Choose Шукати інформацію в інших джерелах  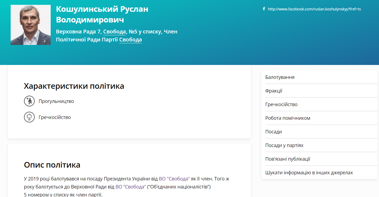pos(319,173)
